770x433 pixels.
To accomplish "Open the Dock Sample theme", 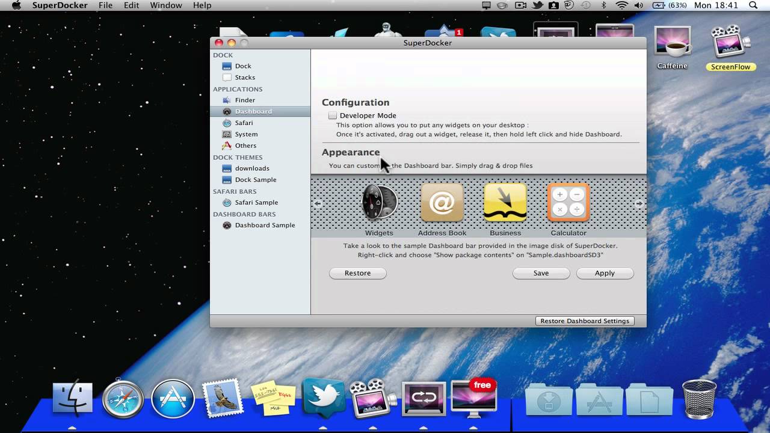I will tap(256, 180).
